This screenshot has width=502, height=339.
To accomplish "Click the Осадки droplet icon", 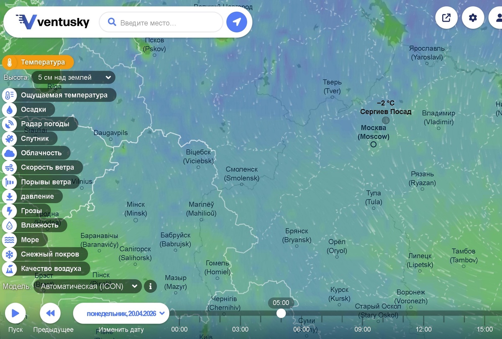I will pos(9,110).
